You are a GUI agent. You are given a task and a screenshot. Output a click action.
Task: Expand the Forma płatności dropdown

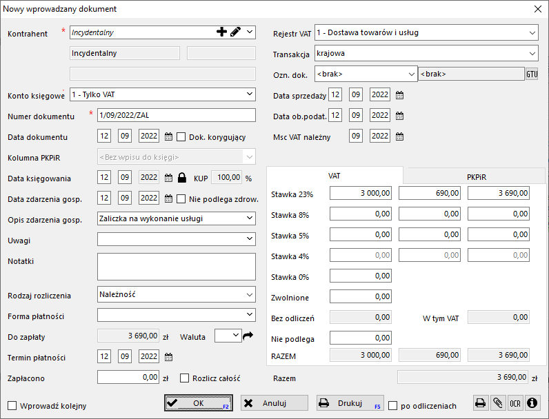249,315
